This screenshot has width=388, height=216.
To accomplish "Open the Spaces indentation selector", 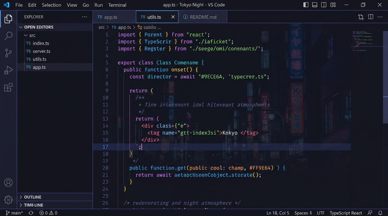I will point(303,213).
